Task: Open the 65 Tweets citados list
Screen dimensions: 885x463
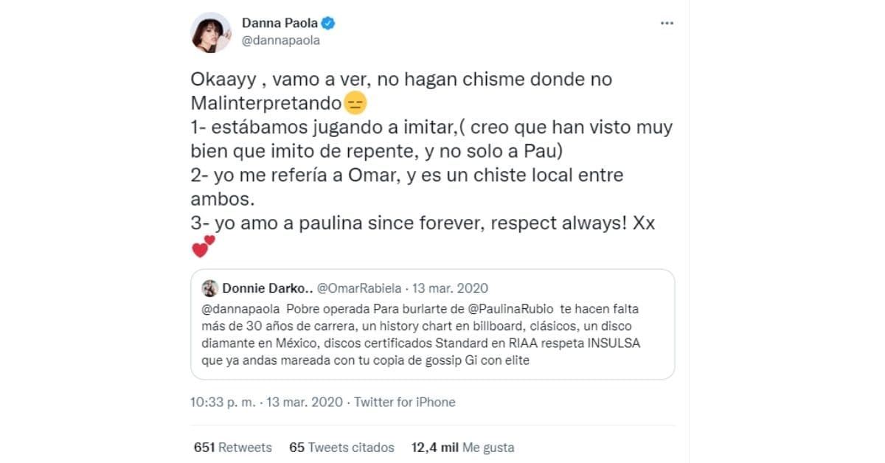Action: pyautogui.click(x=341, y=447)
